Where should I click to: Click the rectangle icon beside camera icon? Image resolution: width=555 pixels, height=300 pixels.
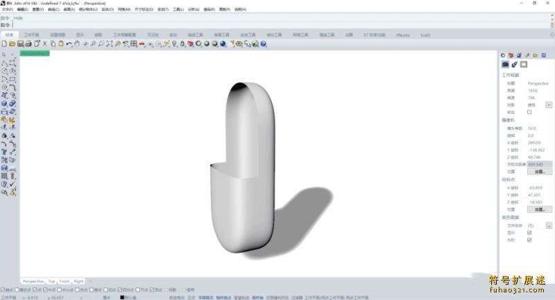(x=524, y=64)
